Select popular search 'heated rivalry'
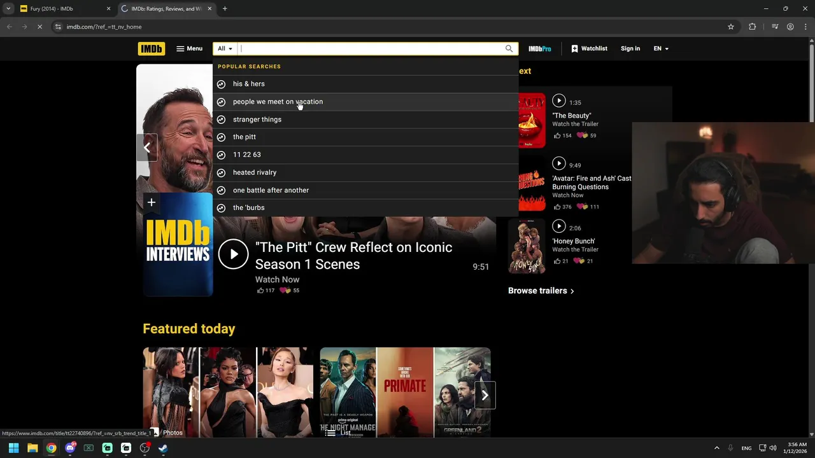This screenshot has width=815, height=458. pyautogui.click(x=365, y=172)
